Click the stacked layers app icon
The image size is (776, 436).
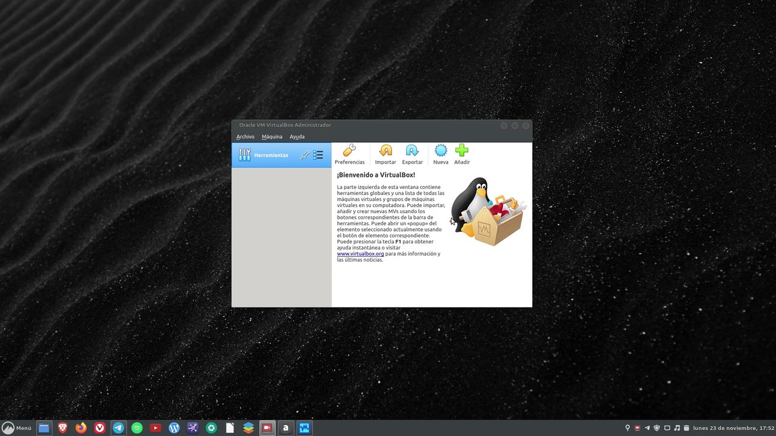pyautogui.click(x=249, y=428)
